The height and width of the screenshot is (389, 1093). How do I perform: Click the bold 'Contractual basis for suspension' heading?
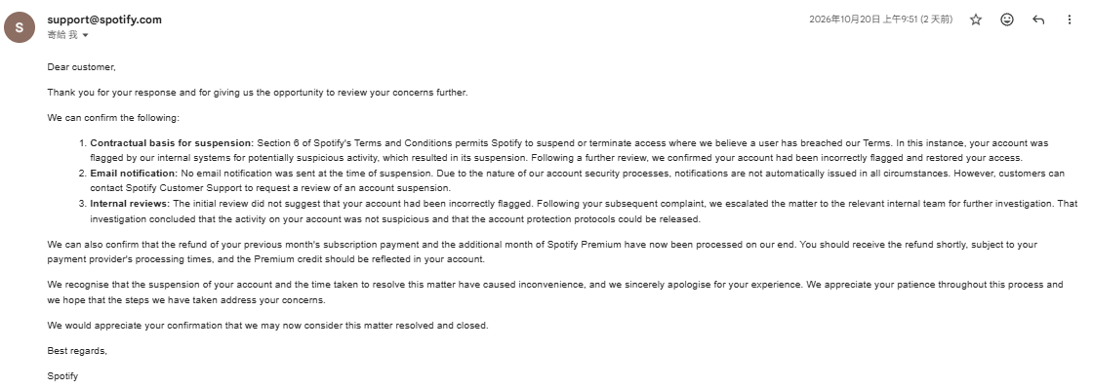[172, 143]
